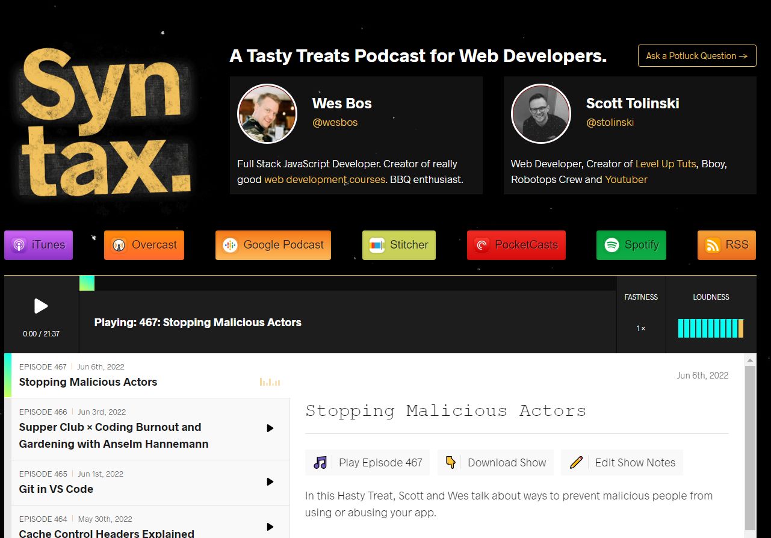Click the now-playing bars icon on episode 467
771x538 pixels.
tap(270, 382)
